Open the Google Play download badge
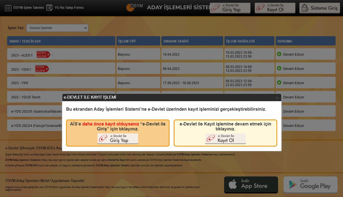 (x=310, y=185)
